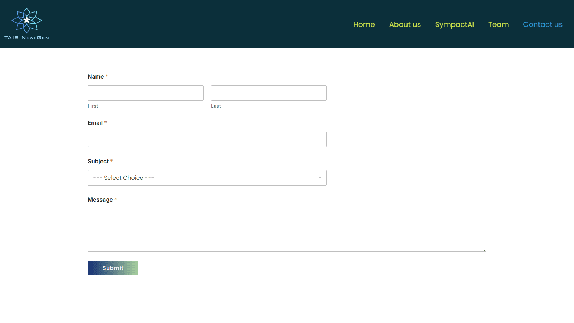Click into the Email input field
Image resolution: width=574 pixels, height=323 pixels.
tap(207, 139)
